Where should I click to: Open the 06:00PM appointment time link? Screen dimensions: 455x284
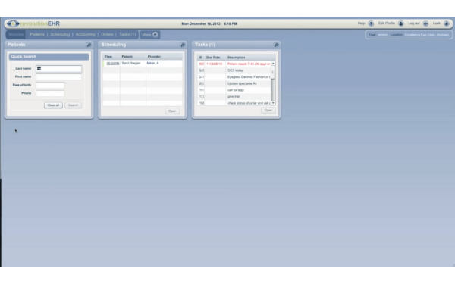[112, 63]
